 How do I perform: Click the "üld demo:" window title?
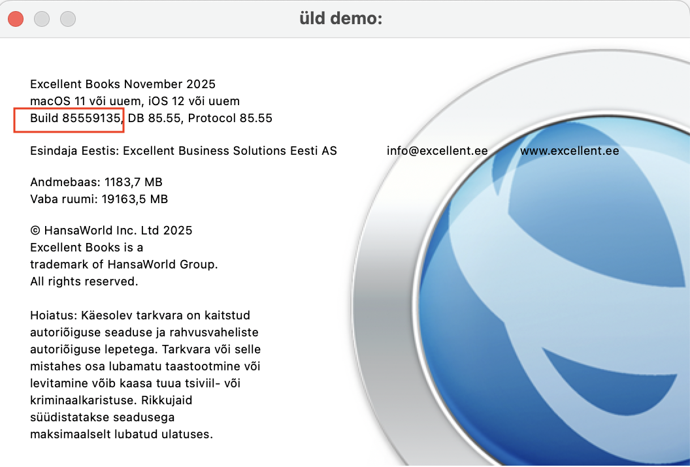[340, 19]
